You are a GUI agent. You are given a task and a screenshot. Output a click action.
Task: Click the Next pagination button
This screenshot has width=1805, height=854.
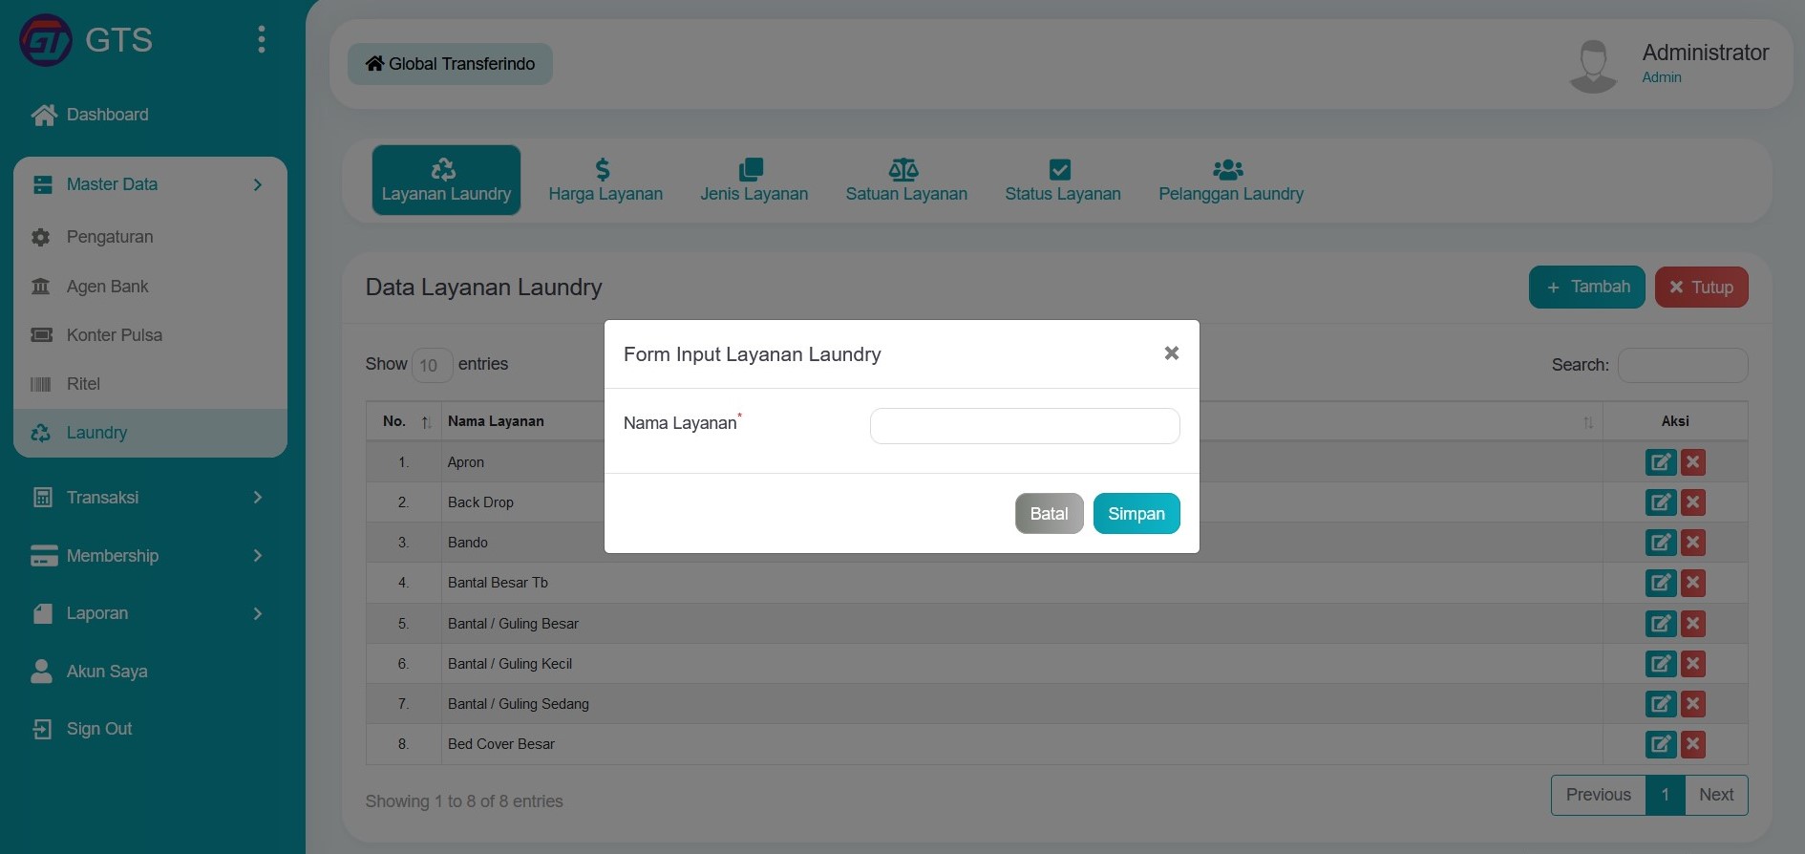pyautogui.click(x=1716, y=795)
